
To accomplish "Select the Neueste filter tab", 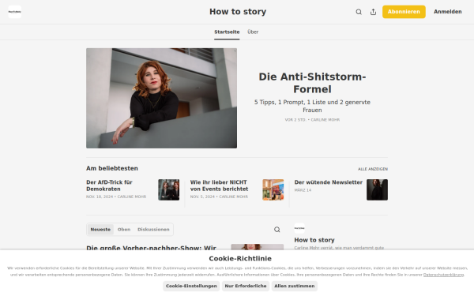I will pyautogui.click(x=100, y=230).
